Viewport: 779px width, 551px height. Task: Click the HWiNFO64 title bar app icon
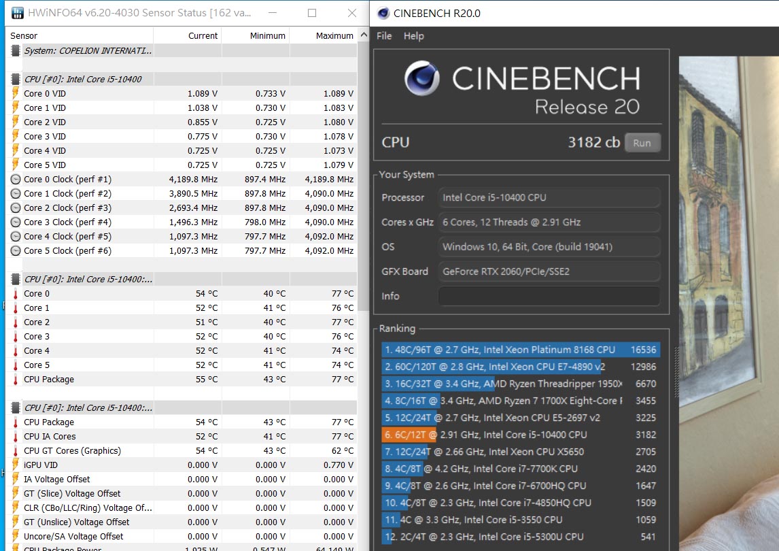18,13
